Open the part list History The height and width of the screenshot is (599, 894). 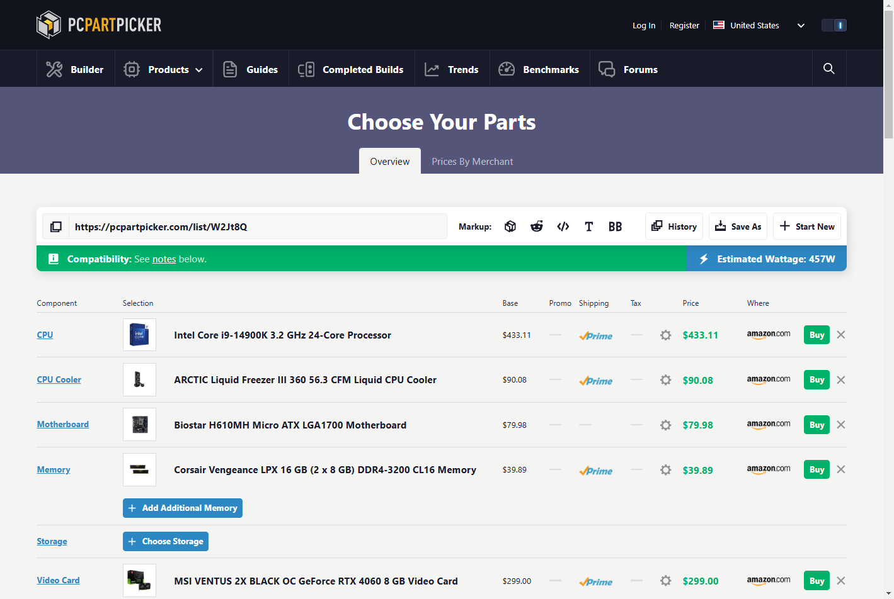point(674,227)
